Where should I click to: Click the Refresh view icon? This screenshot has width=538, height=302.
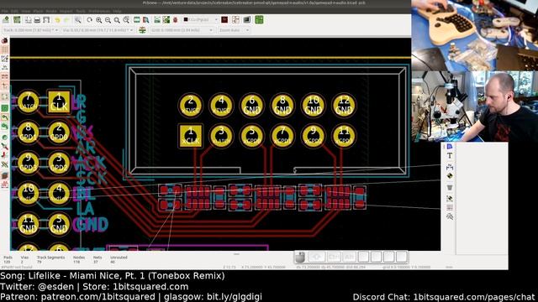90,20
